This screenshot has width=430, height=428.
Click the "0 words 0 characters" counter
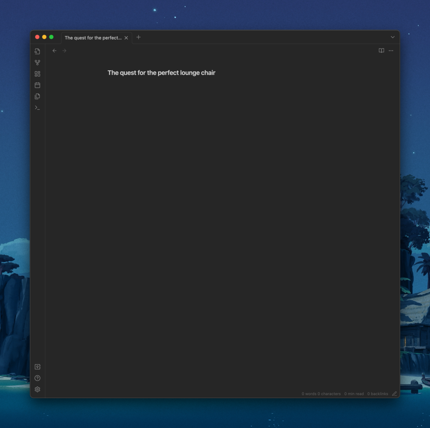coord(321,394)
